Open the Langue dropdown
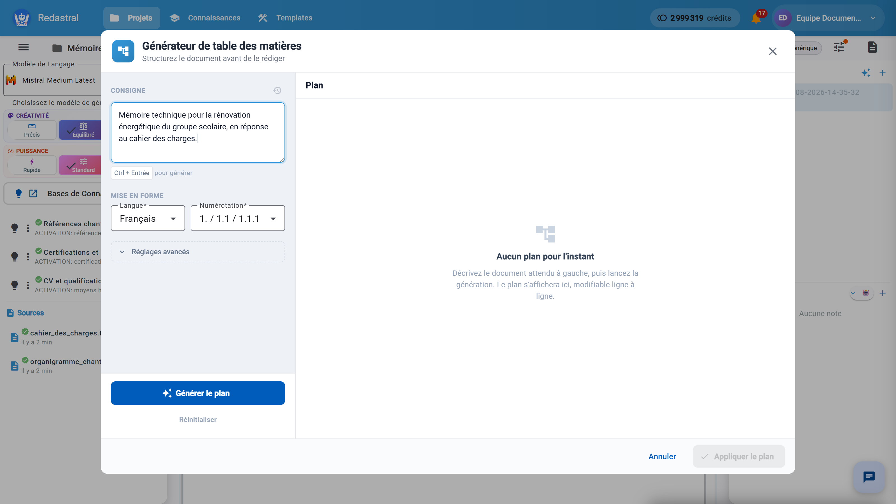 [148, 218]
